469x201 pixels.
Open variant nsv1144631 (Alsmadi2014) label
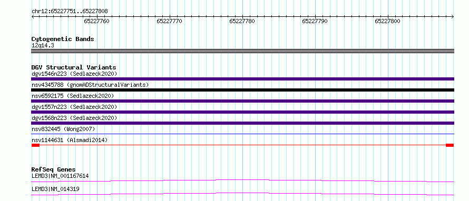[x=70, y=140]
